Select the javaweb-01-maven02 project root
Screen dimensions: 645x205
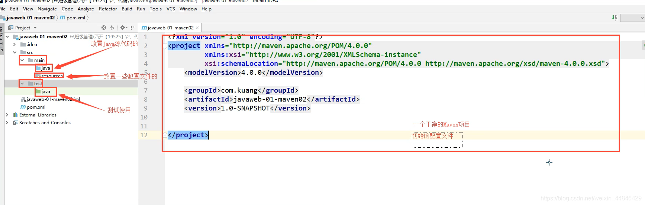[x=43, y=36]
